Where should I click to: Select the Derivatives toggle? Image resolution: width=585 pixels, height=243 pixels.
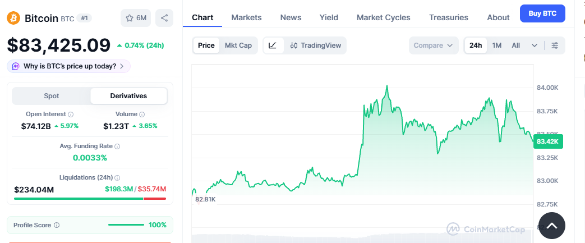point(128,96)
